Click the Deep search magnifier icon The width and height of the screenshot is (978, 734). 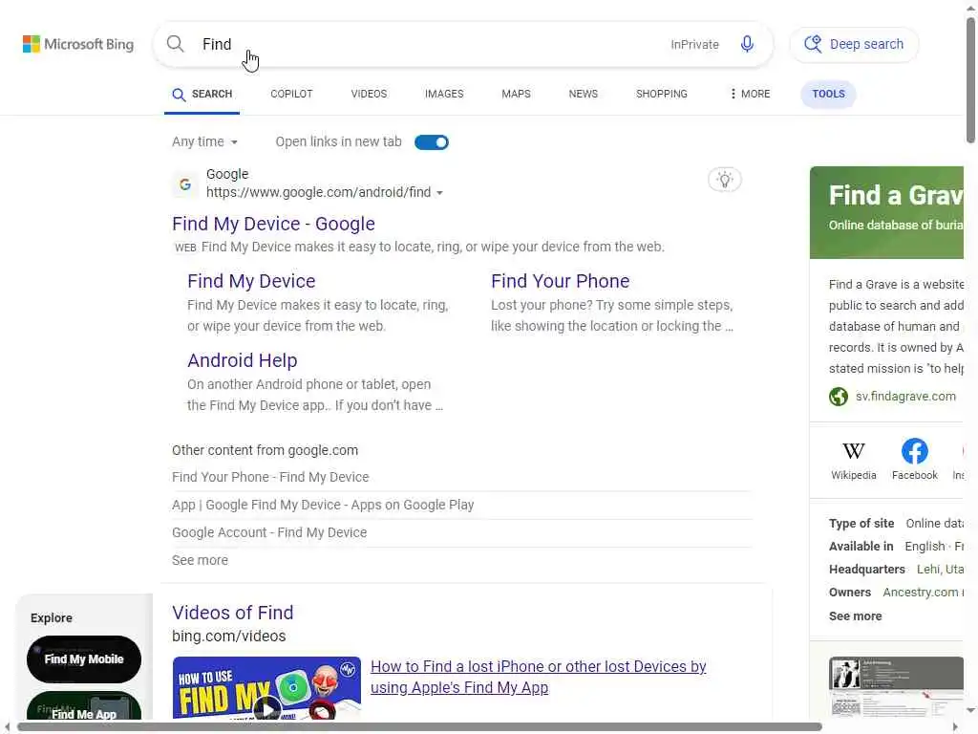pyautogui.click(x=813, y=44)
